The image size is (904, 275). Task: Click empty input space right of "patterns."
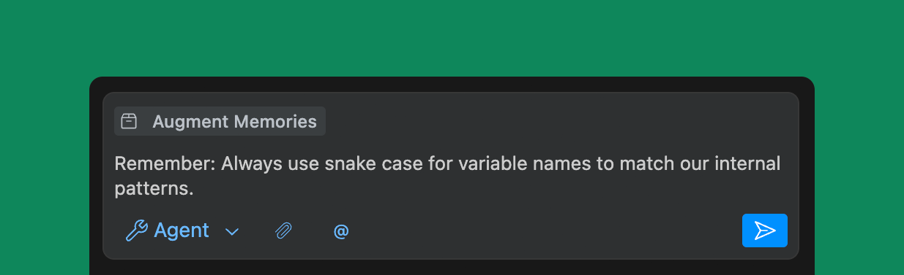(x=490, y=189)
